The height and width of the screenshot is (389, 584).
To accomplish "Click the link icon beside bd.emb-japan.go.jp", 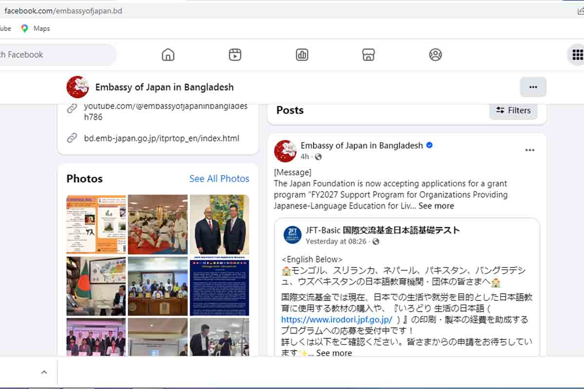I will coord(72,138).
